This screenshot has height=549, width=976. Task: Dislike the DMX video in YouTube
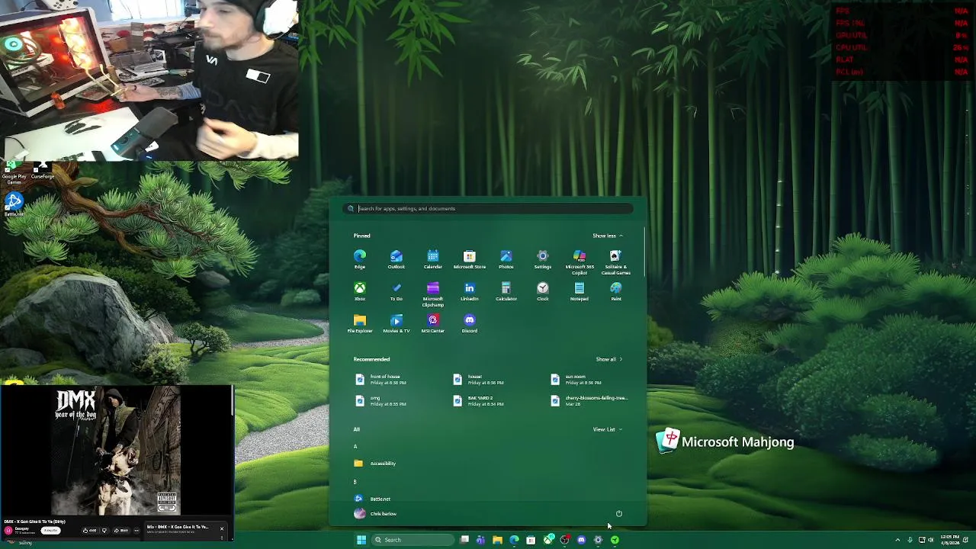tap(104, 530)
